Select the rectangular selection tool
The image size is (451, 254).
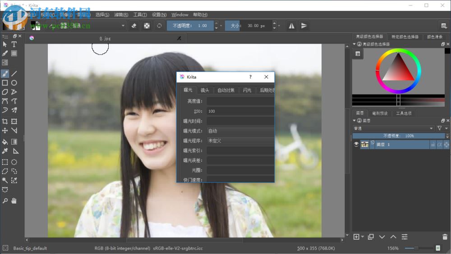tap(5, 162)
